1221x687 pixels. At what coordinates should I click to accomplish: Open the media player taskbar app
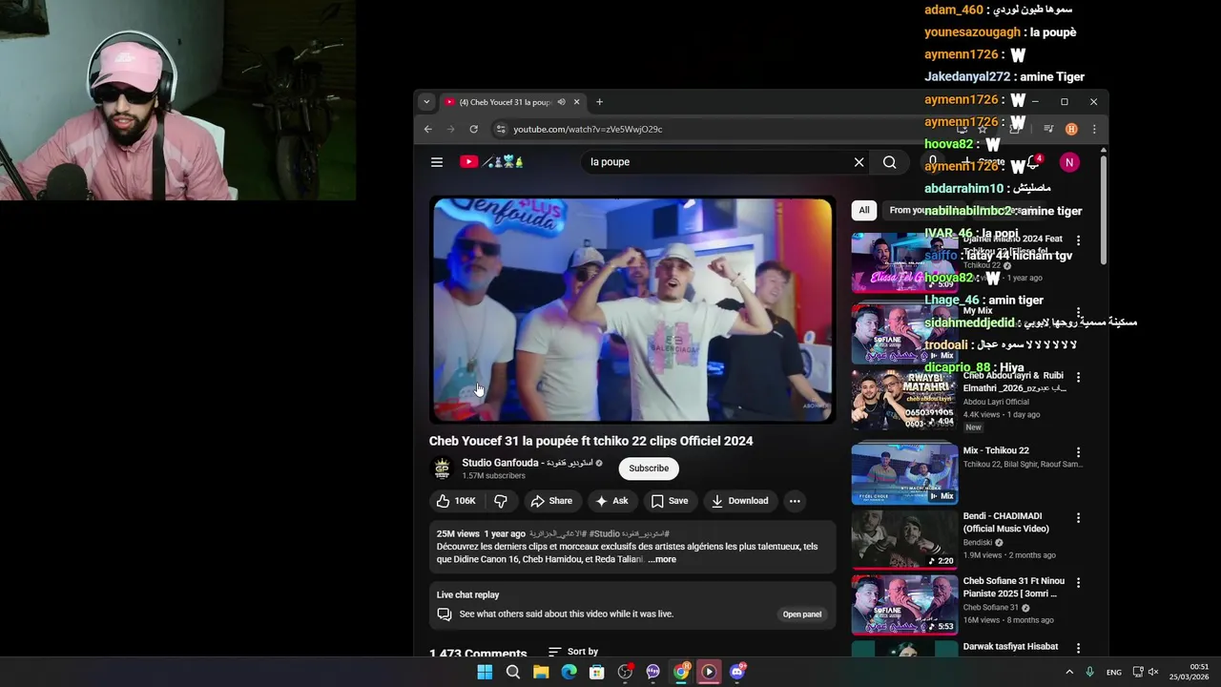(x=709, y=672)
